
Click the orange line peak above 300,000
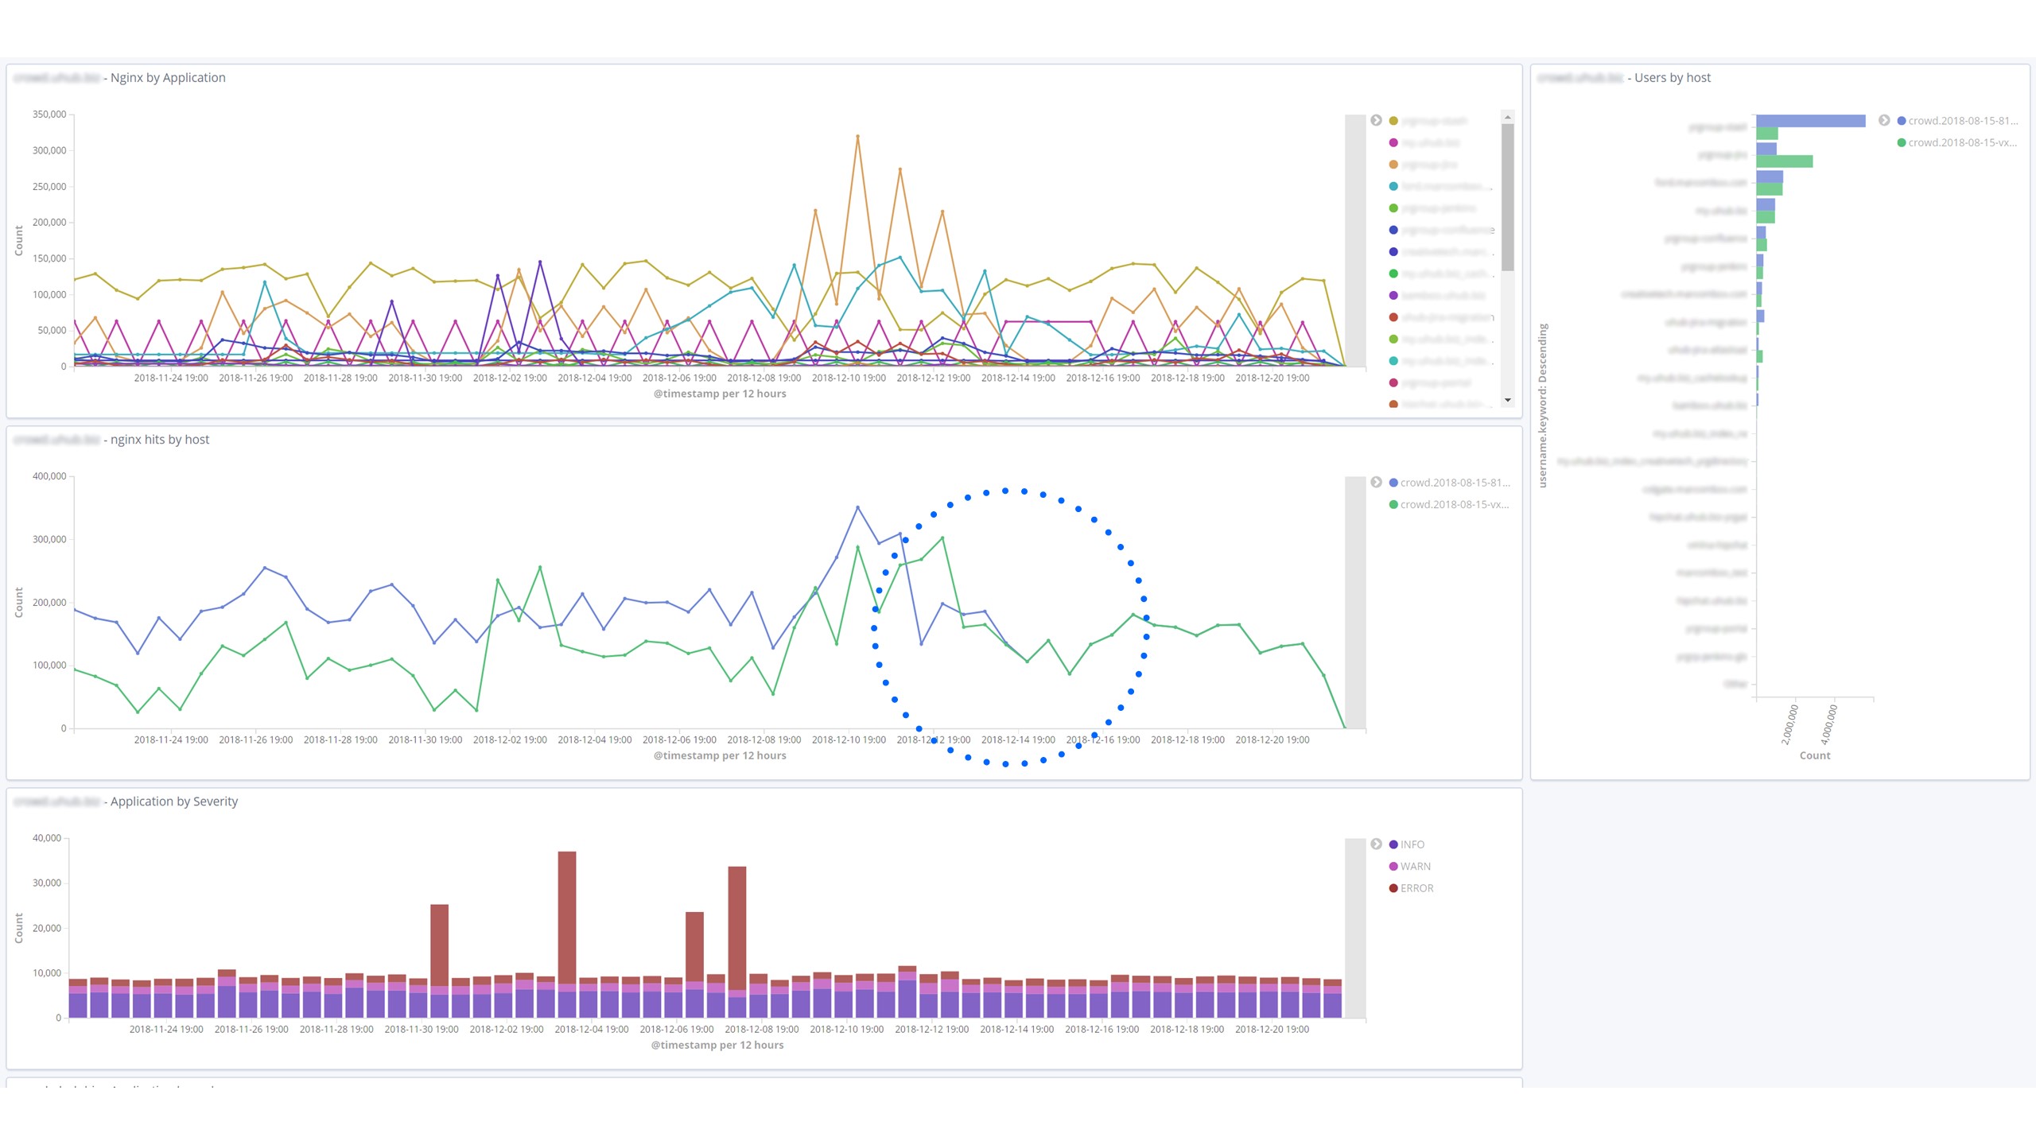click(x=857, y=137)
